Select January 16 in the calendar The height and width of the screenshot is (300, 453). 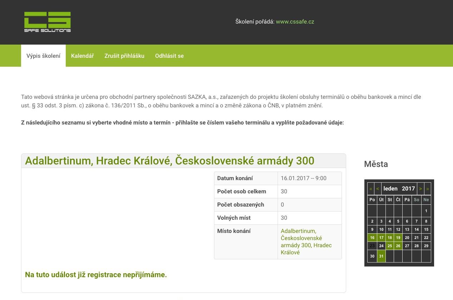(x=372, y=238)
